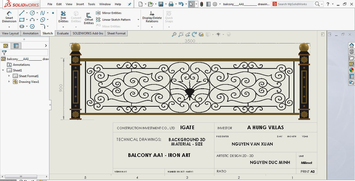355x181 pixels.
Task: Open the Help question mark
Action: [328, 4]
